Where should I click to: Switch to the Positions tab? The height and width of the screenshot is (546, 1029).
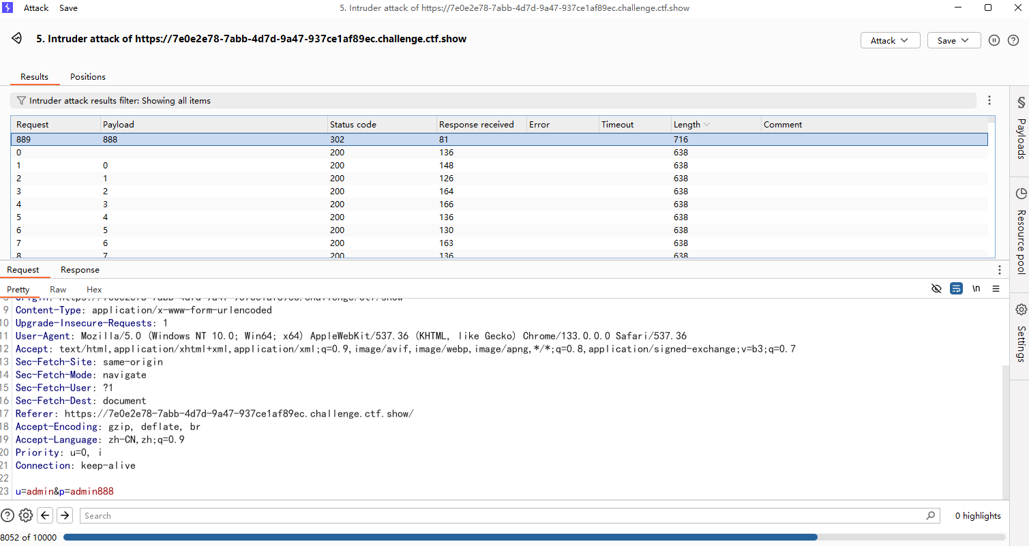coord(88,77)
